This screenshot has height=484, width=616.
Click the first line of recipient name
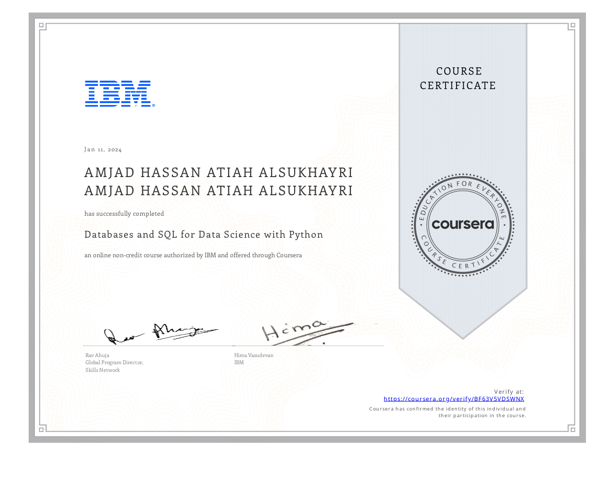pyautogui.click(x=219, y=172)
